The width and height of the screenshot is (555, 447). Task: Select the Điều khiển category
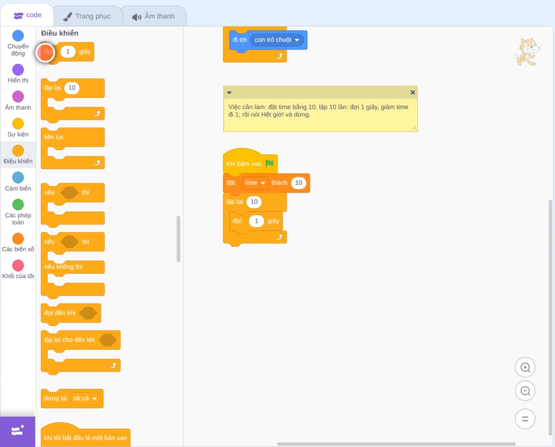tap(18, 155)
